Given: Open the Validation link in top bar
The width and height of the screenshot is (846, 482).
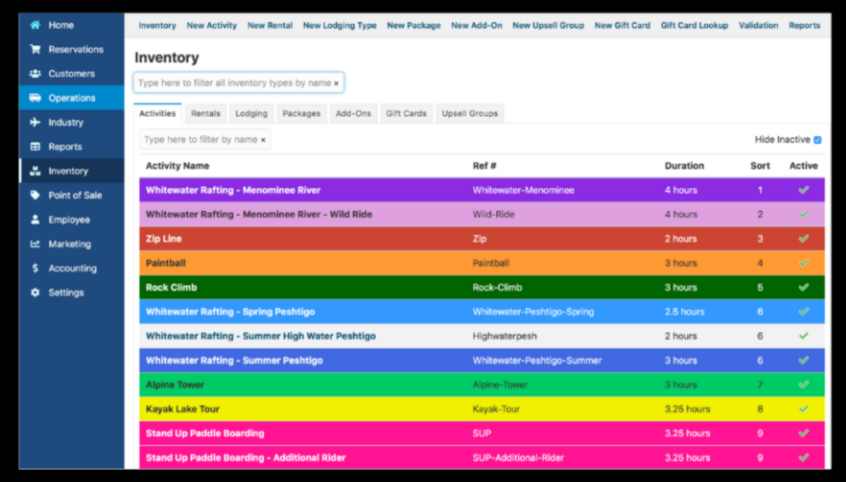Looking at the screenshot, I should click(758, 26).
